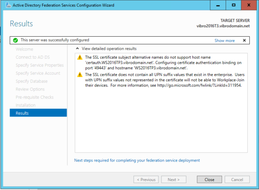The width and height of the screenshot is (259, 190).
Task: Click the AD FS wizard title bar icon
Action: [8, 5]
